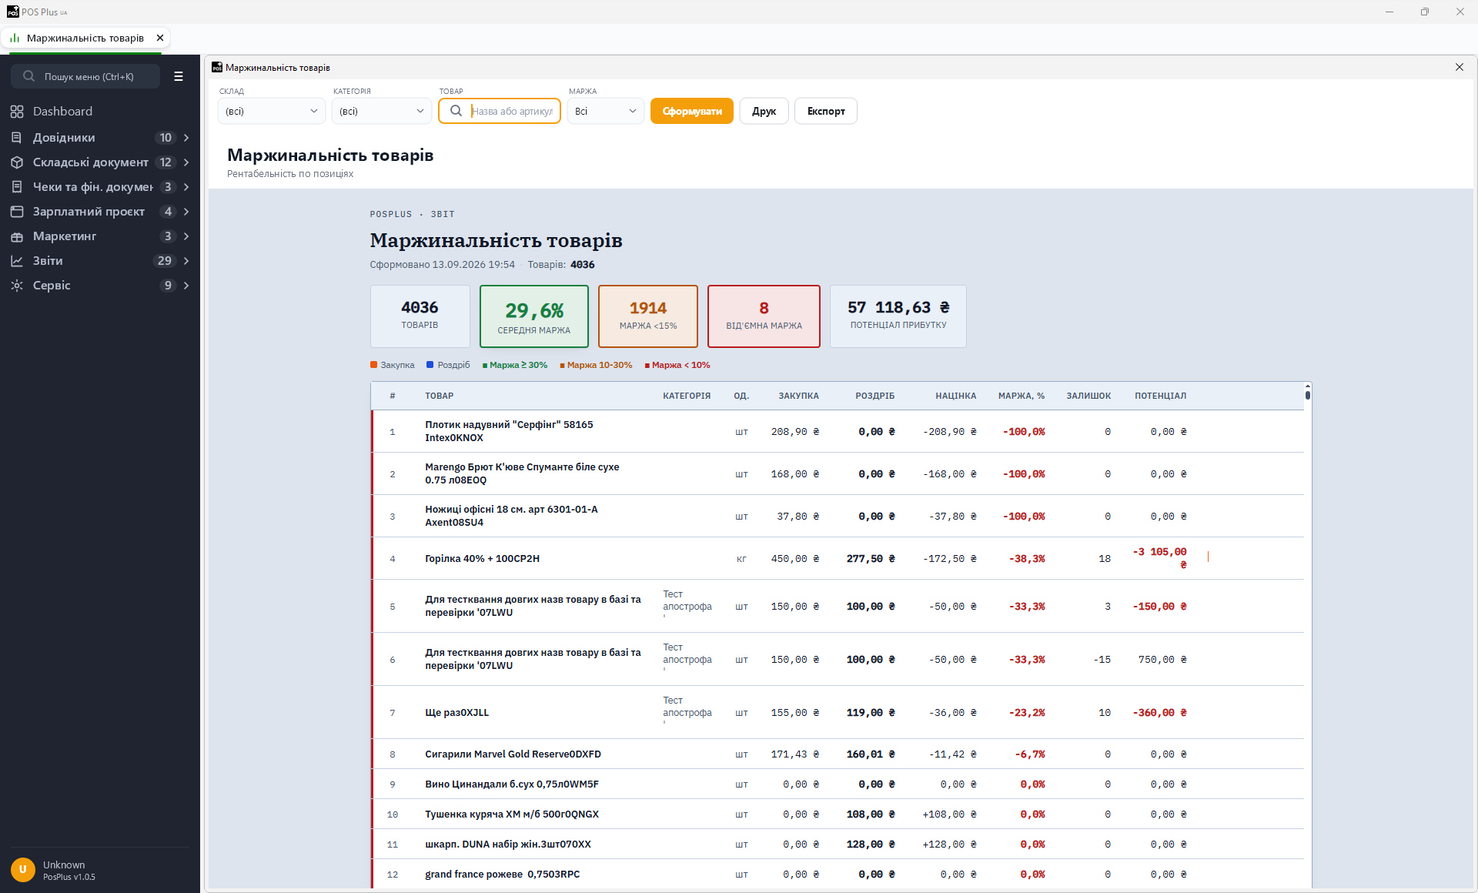The width and height of the screenshot is (1478, 893).
Task: Switch to Маржинальність товарів tab
Action: tap(85, 38)
